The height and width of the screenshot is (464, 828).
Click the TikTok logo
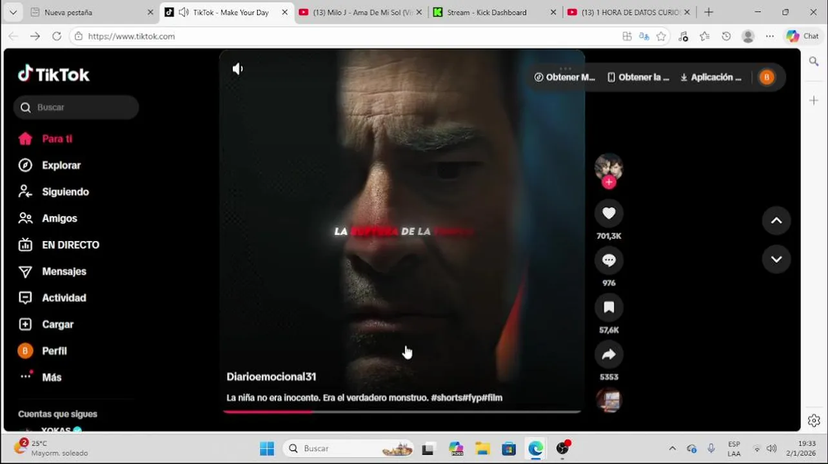(54, 74)
